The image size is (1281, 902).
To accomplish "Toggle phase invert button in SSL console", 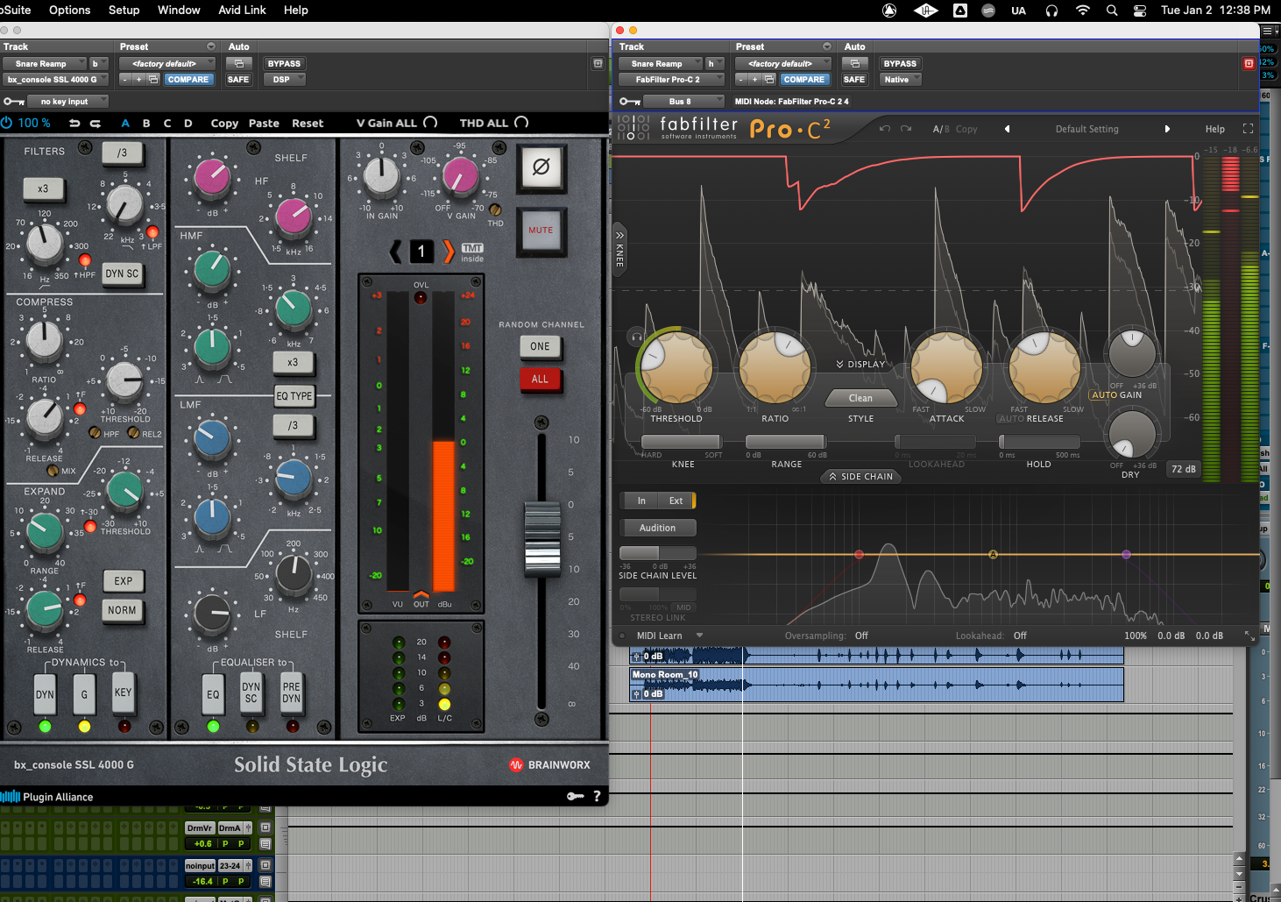I will 541,167.
